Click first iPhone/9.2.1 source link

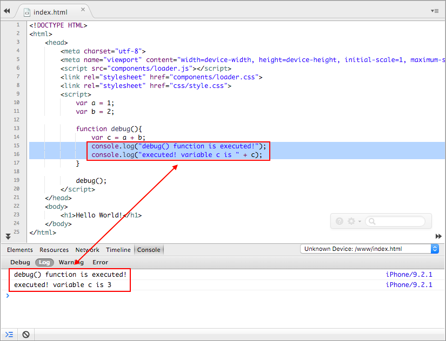point(409,275)
